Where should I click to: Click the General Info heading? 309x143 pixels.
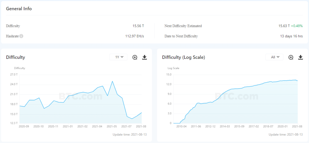19,9
